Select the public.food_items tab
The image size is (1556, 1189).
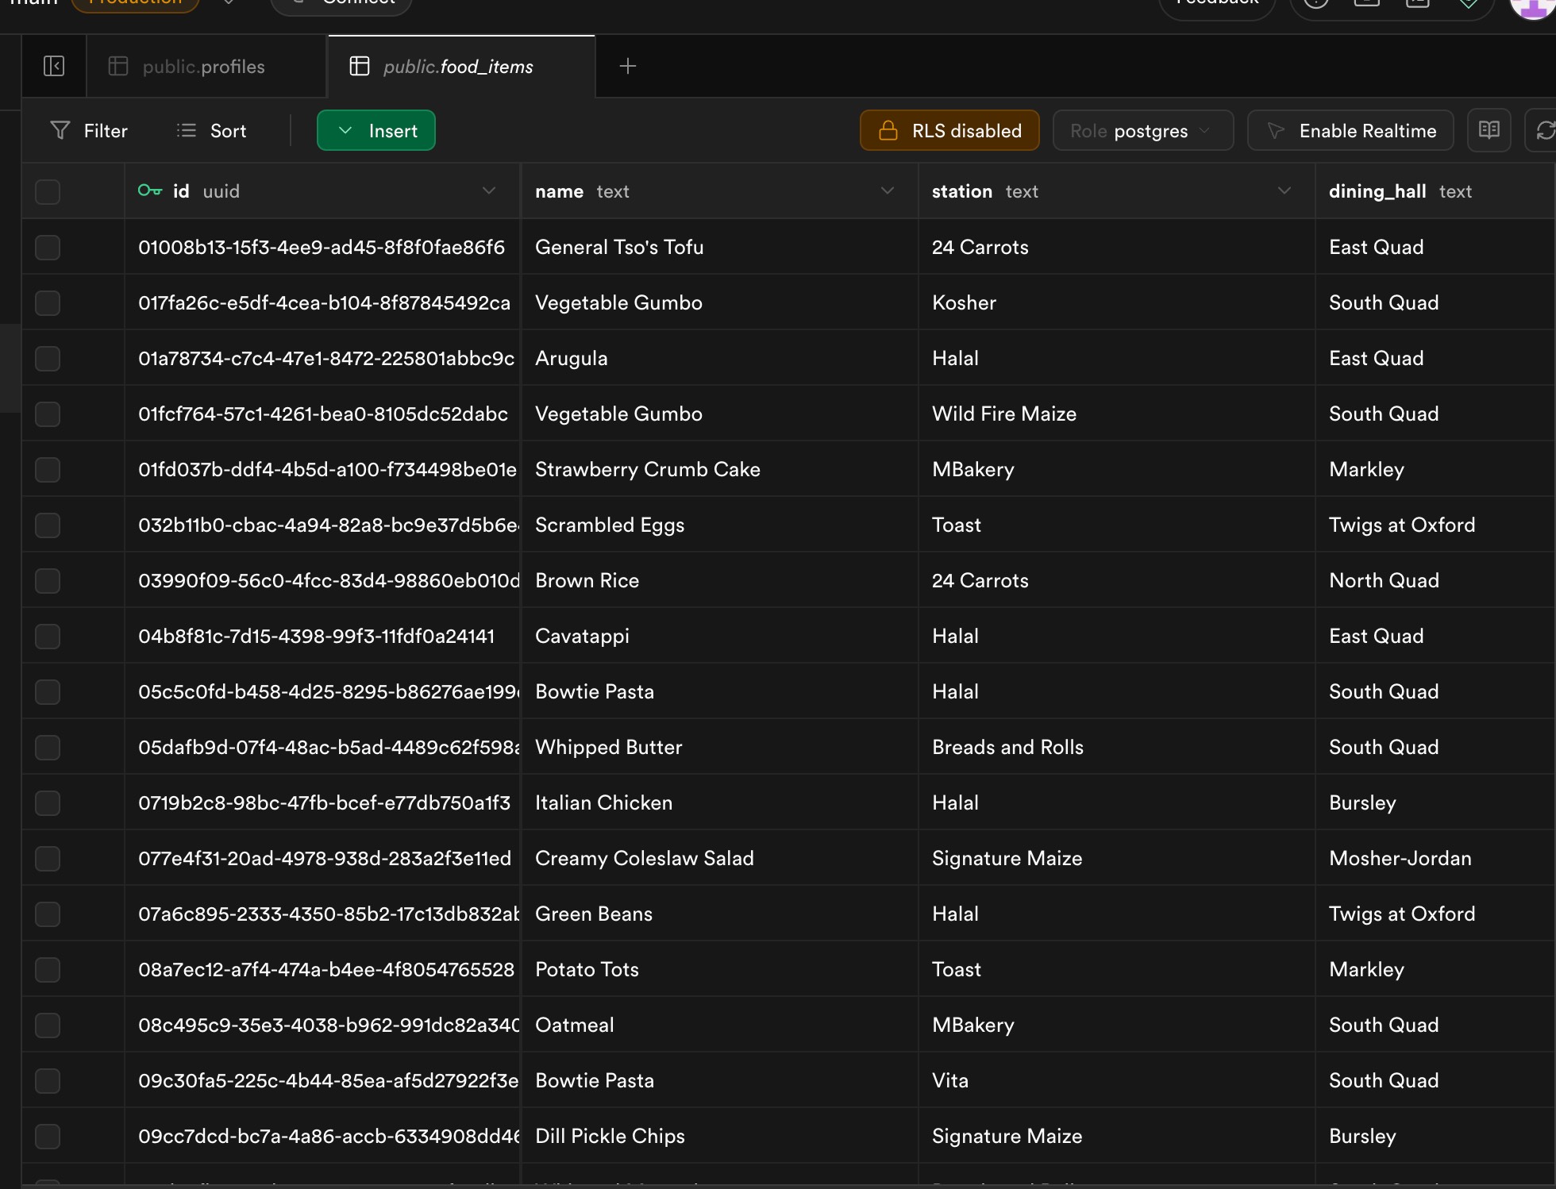(x=458, y=67)
